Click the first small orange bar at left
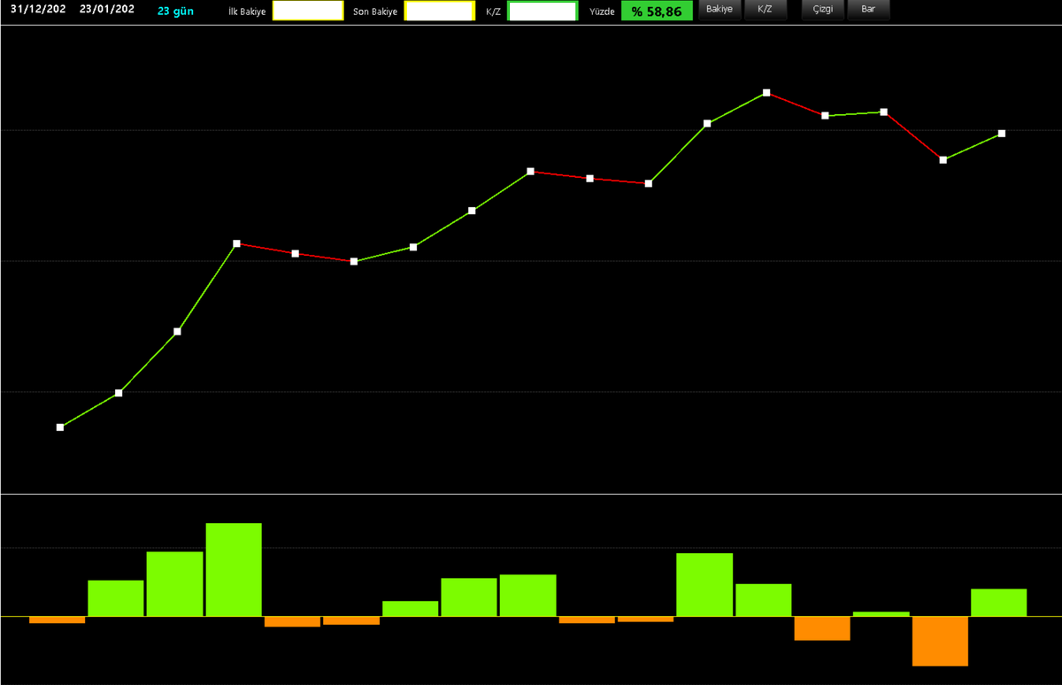 tap(57, 620)
